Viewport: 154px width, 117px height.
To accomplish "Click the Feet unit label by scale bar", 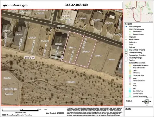I will click(45, 109).
